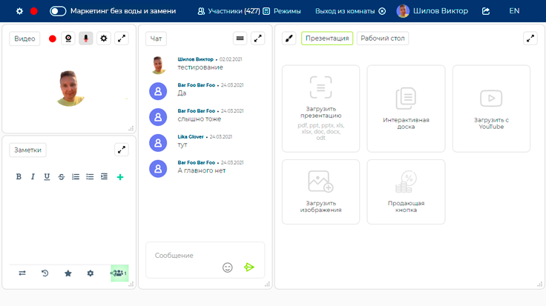Expand the chat panel to fullscreen
The width and height of the screenshot is (546, 306).
pyautogui.click(x=257, y=39)
